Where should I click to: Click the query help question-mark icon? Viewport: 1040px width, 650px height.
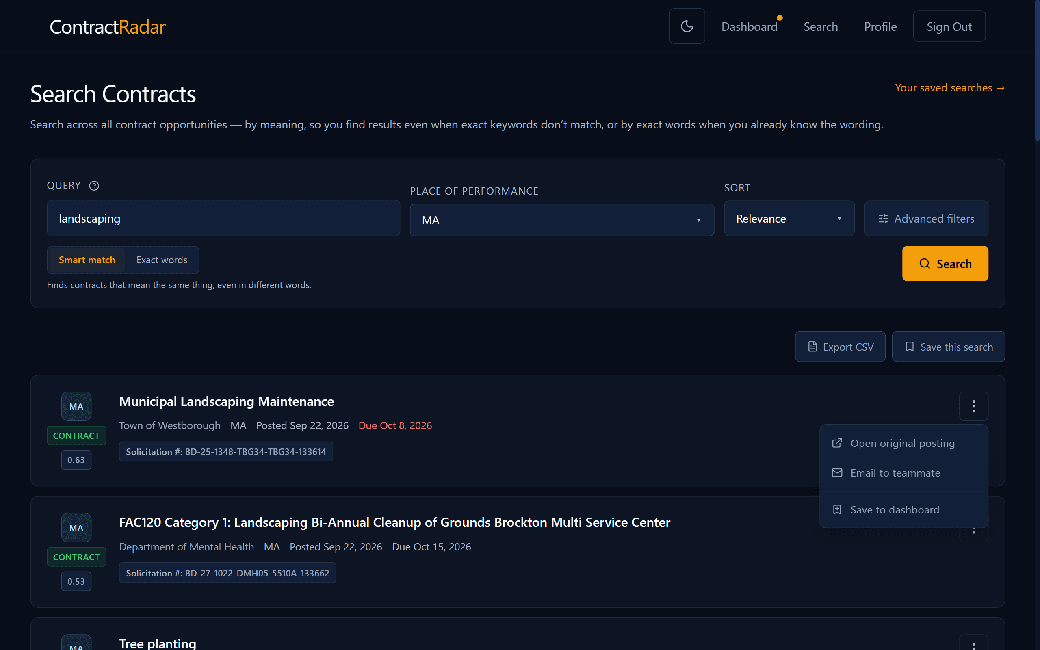tap(94, 186)
